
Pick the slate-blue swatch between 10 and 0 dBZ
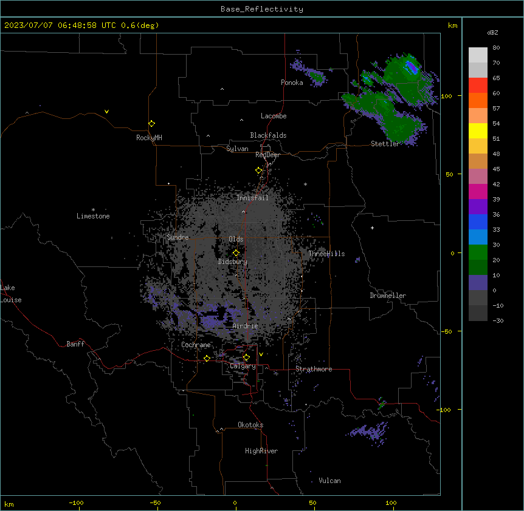[x=478, y=283]
